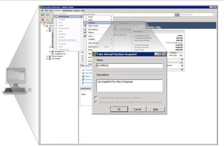This screenshot has width=224, height=147.
Task: Select the vsr4e1b15 vCenter root icon
Action: coord(44,23)
